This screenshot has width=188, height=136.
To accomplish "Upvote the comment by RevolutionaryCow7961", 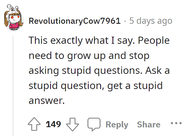I will pyautogui.click(x=34, y=124).
